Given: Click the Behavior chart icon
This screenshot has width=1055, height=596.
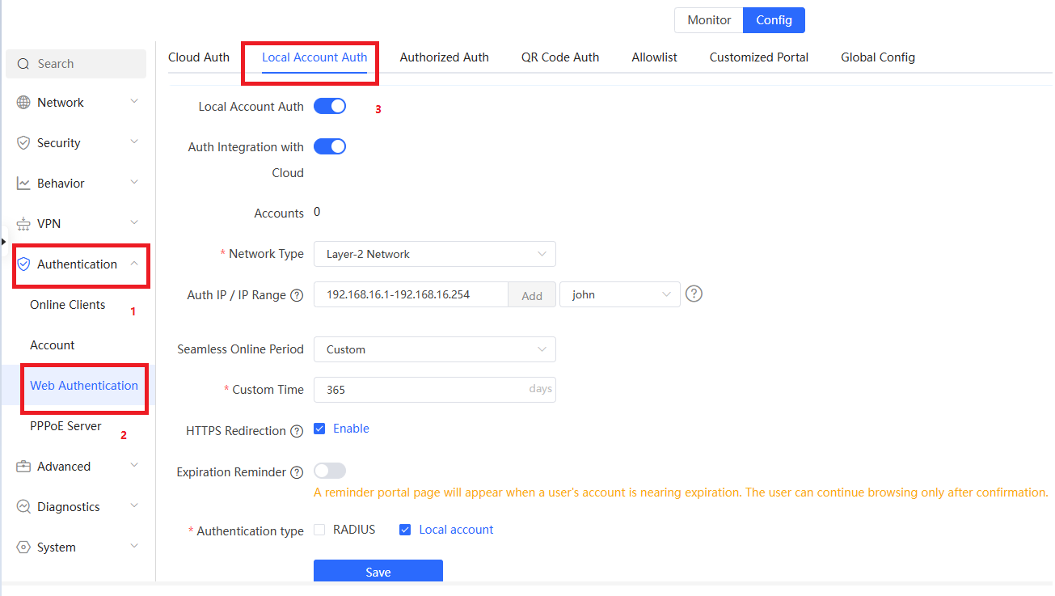Looking at the screenshot, I should click(23, 184).
